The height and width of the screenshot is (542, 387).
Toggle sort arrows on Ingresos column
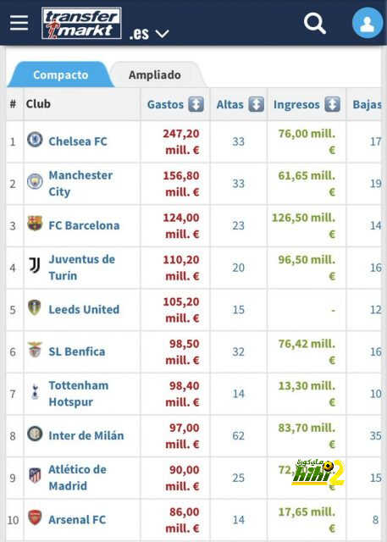(332, 104)
